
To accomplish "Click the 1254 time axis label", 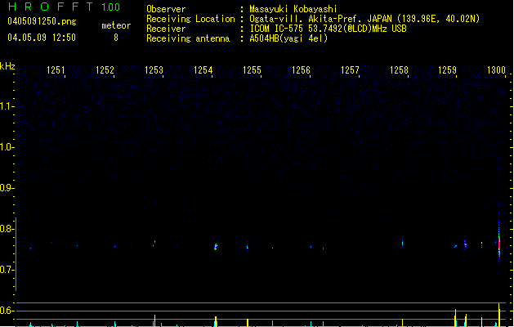I will click(x=203, y=69).
